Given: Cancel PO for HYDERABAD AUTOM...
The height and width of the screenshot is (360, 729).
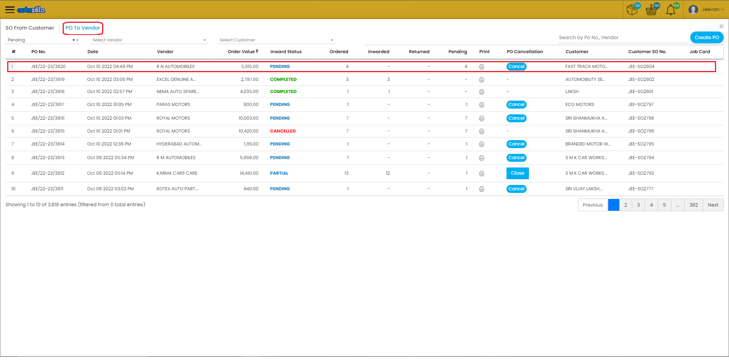Looking at the screenshot, I should [x=516, y=144].
